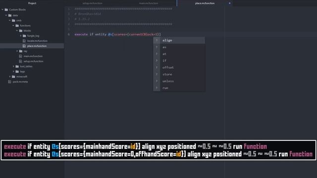Select the jungle_log folder label
The width and height of the screenshot is (317, 178).
(33, 36)
